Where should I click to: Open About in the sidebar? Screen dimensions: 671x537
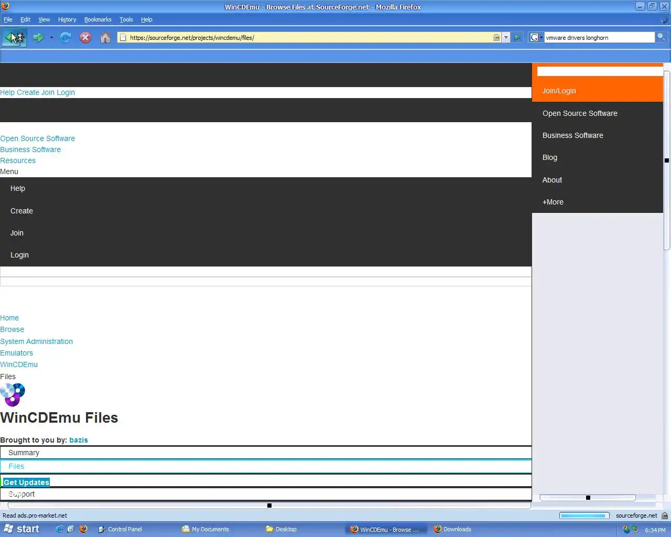click(597, 180)
